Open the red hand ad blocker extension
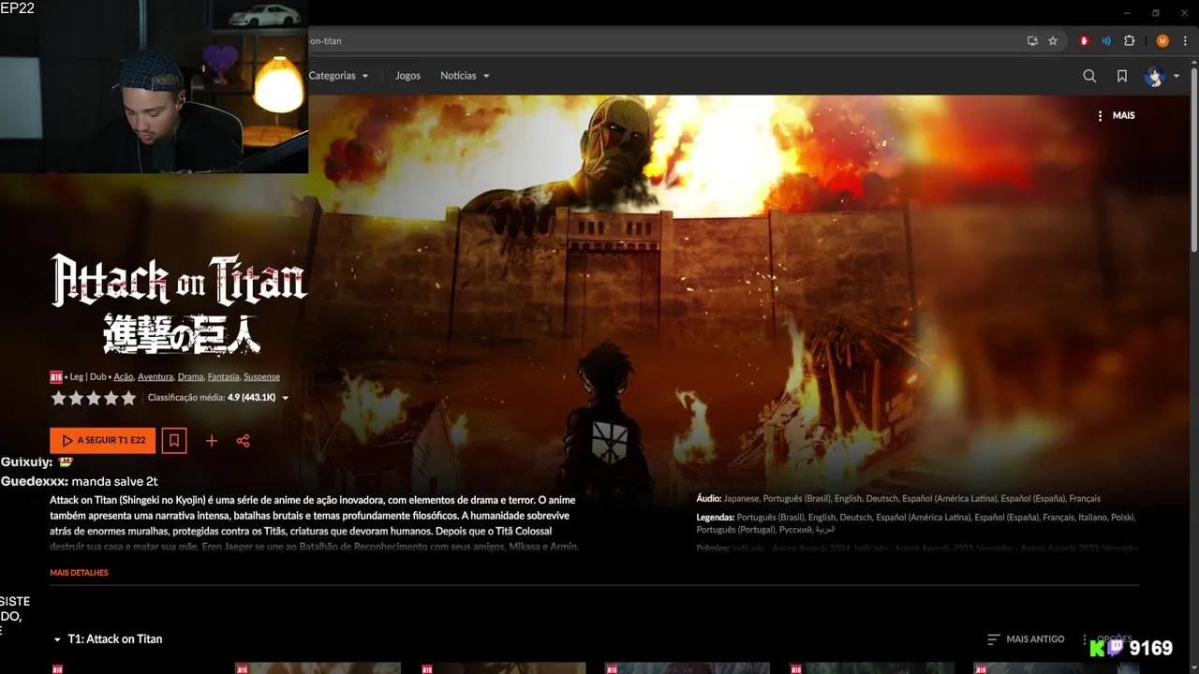The height and width of the screenshot is (674, 1199). pyautogui.click(x=1085, y=41)
